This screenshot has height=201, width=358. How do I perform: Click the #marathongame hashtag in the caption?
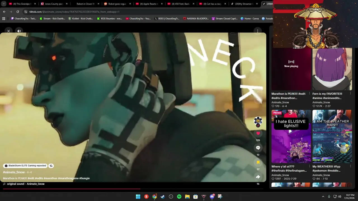click(x=68, y=178)
